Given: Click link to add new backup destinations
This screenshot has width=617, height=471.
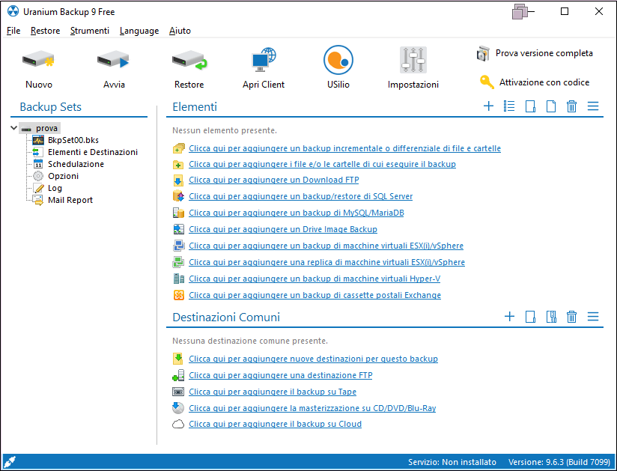Looking at the screenshot, I should pos(313,359).
